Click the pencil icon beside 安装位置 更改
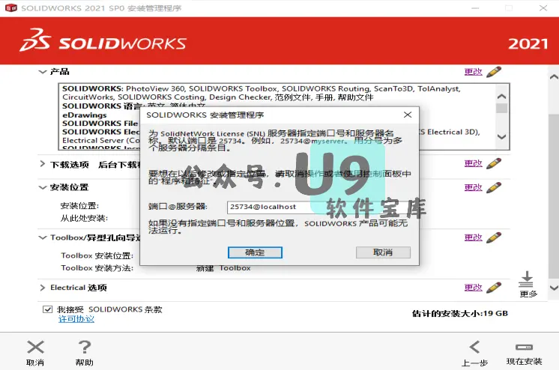This screenshot has width=559, height=370. [x=494, y=187]
